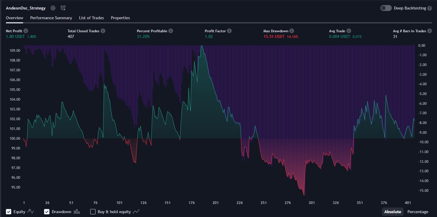Enable the Buy & hold equity checkbox
This screenshot has height=217, width=437.
(x=93, y=212)
